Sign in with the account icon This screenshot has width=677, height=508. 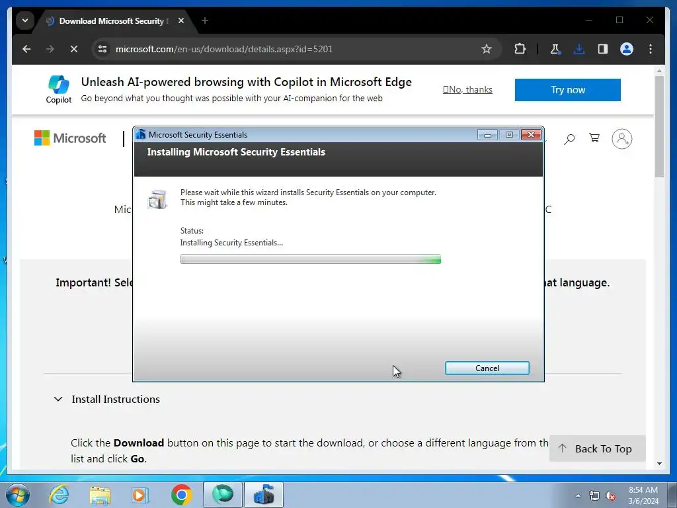[x=621, y=139]
